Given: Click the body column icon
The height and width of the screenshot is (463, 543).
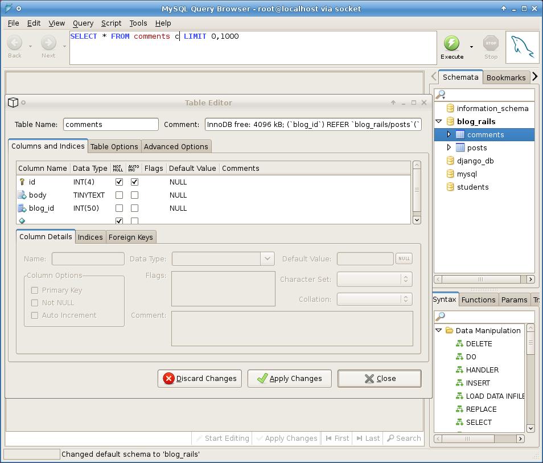Looking at the screenshot, I should click(22, 195).
